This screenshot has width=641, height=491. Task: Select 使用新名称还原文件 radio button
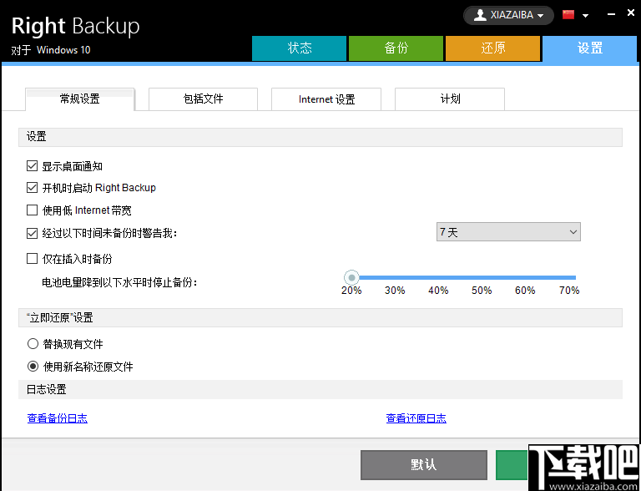33,367
